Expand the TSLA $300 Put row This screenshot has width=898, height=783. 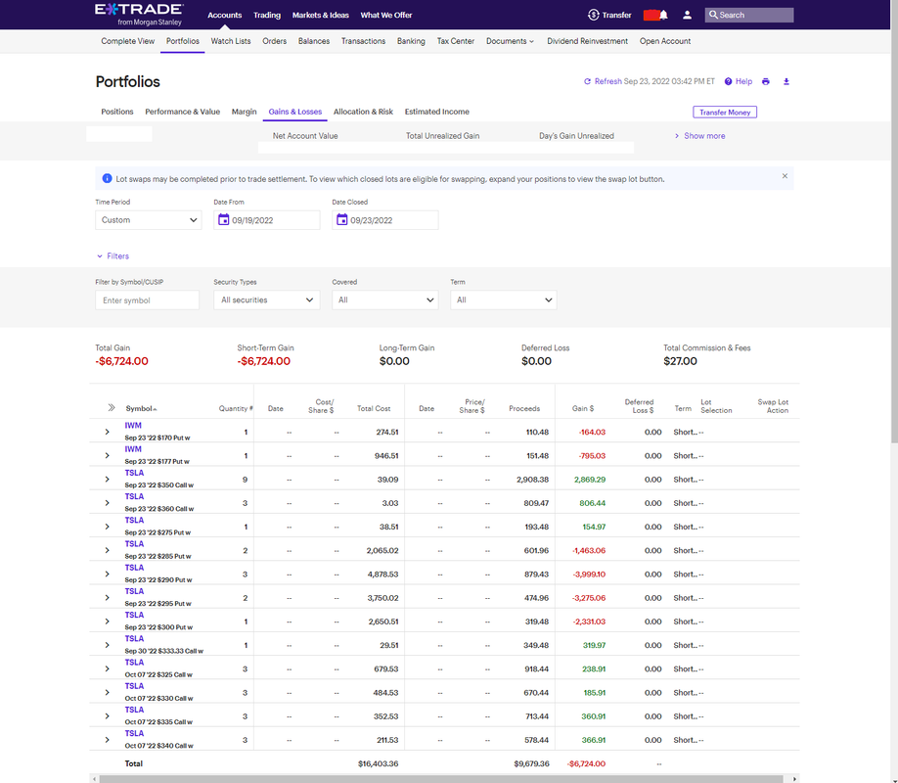click(107, 622)
